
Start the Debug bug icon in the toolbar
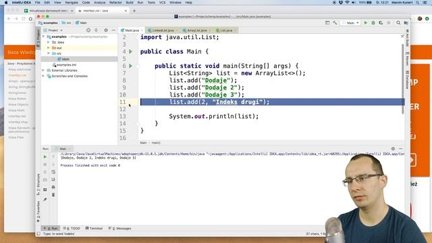tap(373, 23)
